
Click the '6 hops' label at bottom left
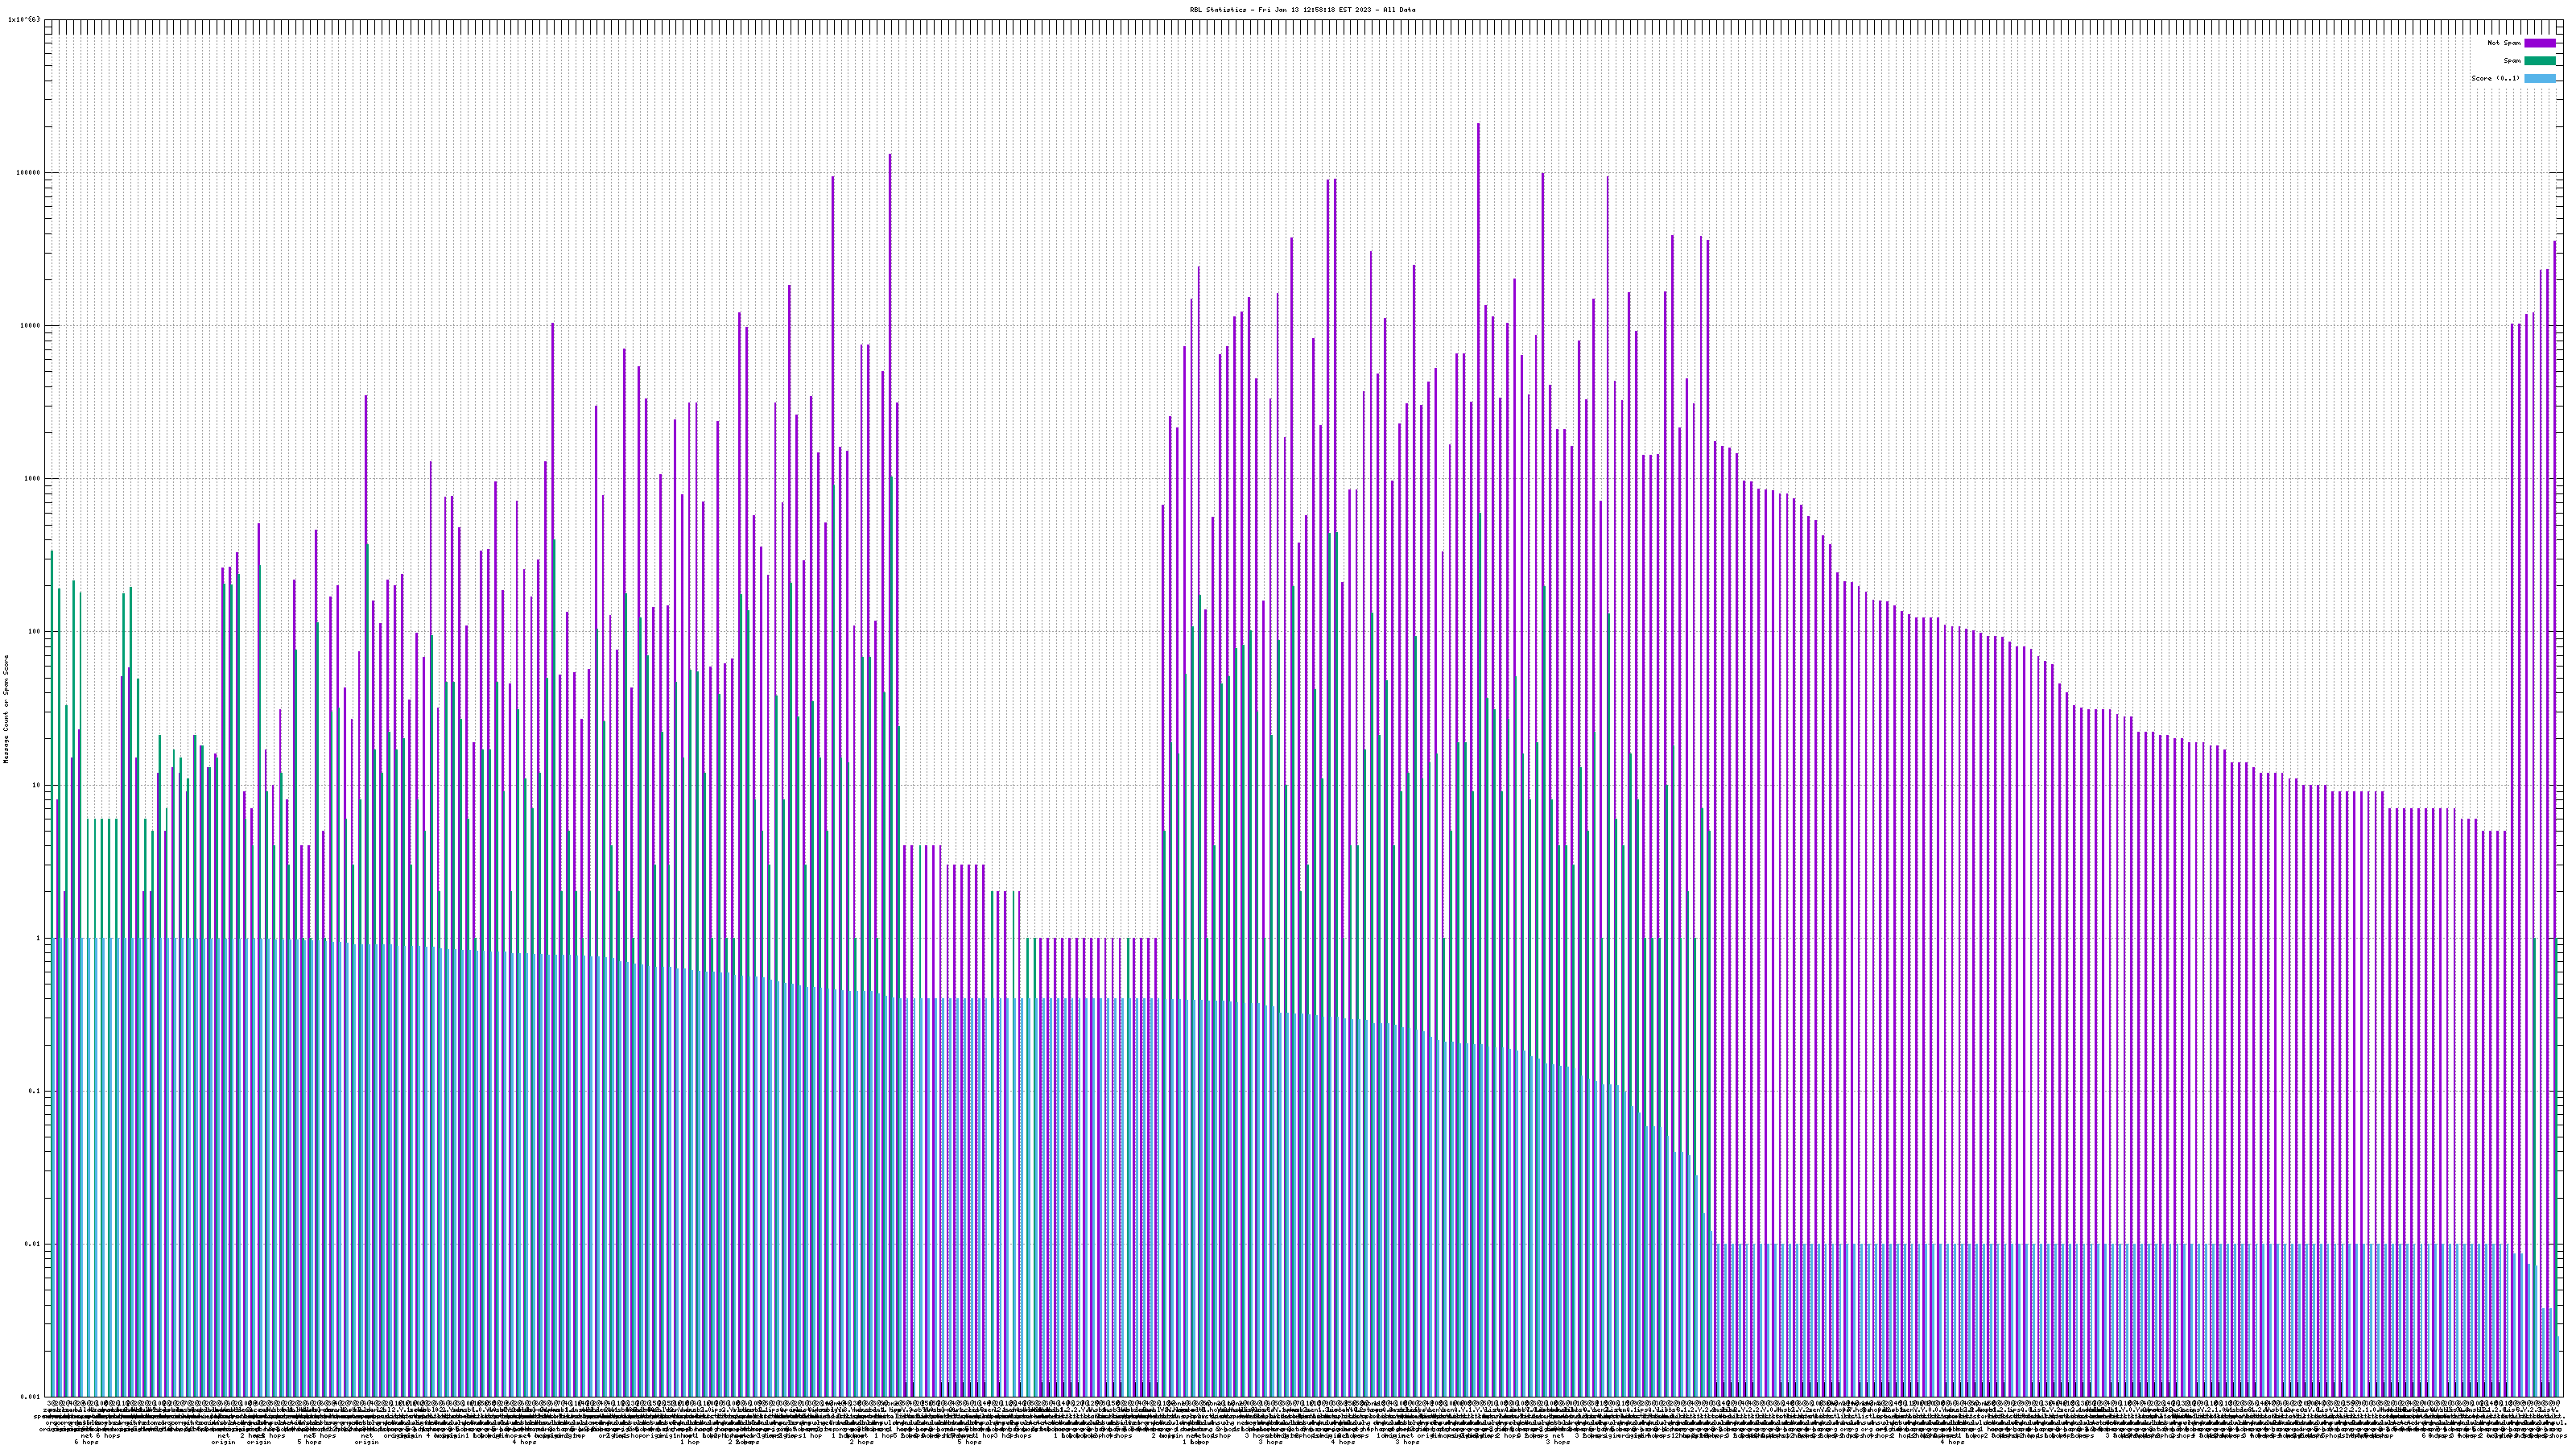(86, 1442)
